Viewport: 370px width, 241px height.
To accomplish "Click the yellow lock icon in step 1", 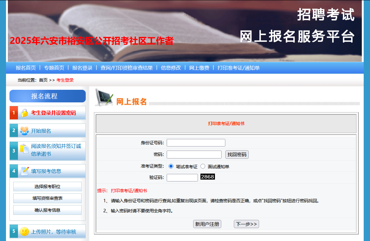I will 24,113.
